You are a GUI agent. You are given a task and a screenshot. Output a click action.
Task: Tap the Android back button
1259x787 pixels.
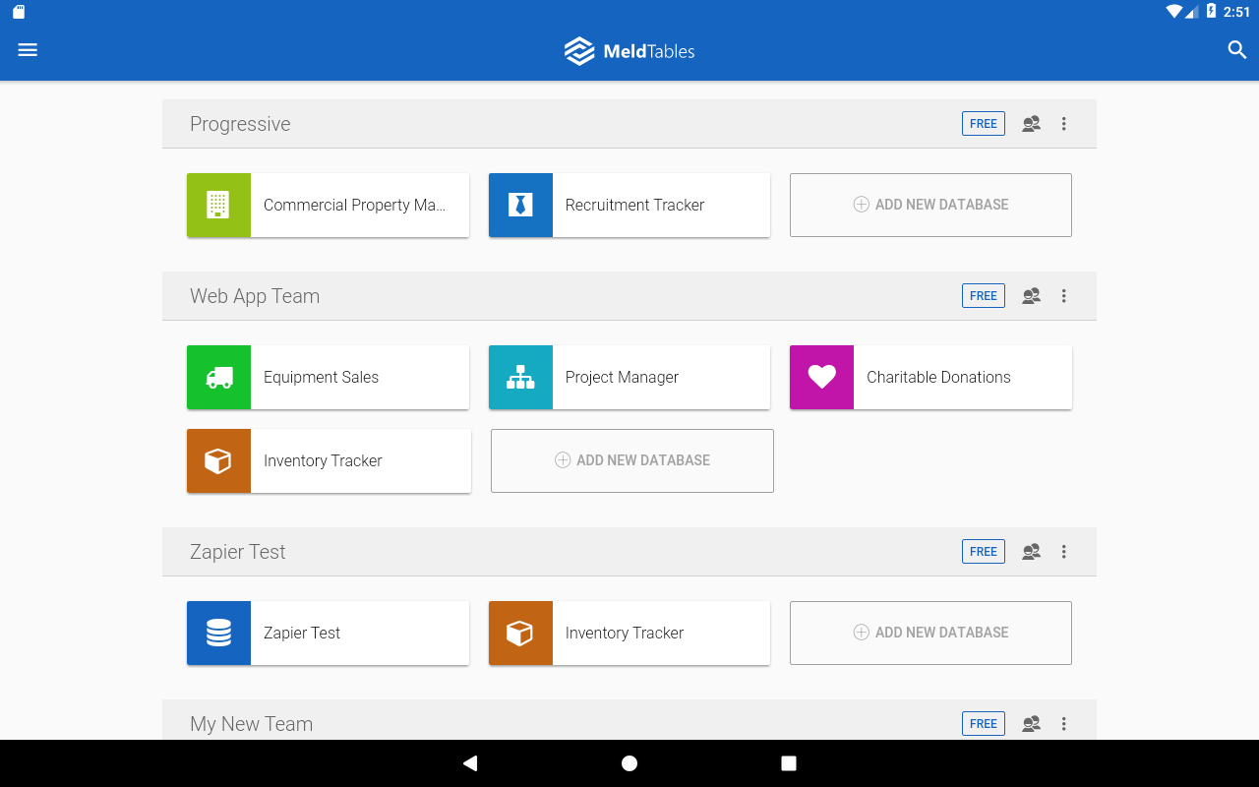point(470,763)
